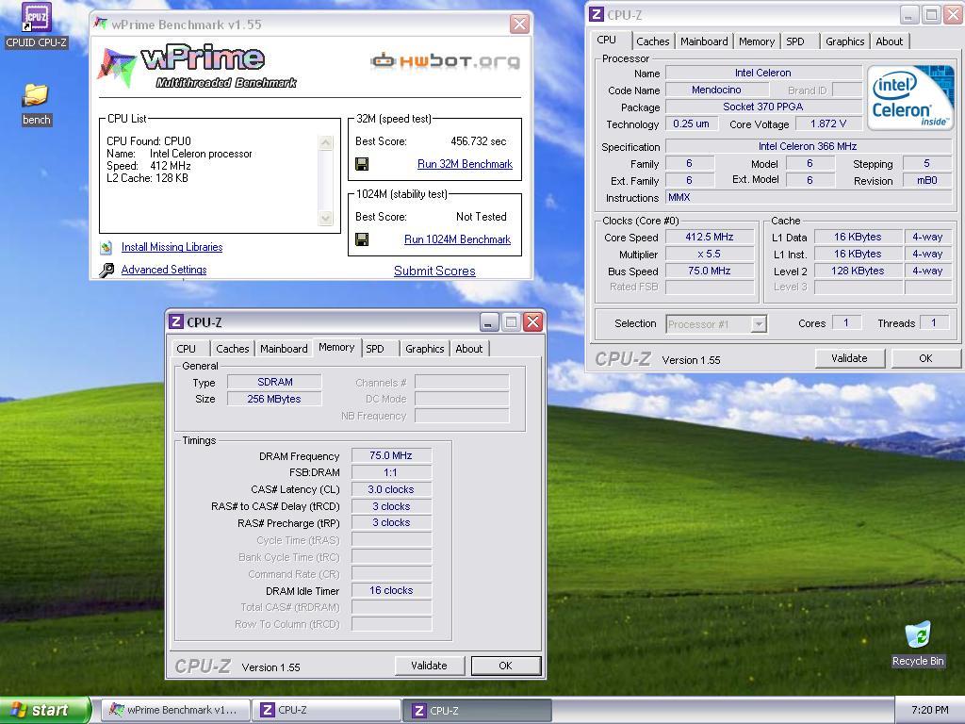This screenshot has height=724, width=965.
Task: Click the Intel Celeron inside logo
Action: (x=909, y=98)
